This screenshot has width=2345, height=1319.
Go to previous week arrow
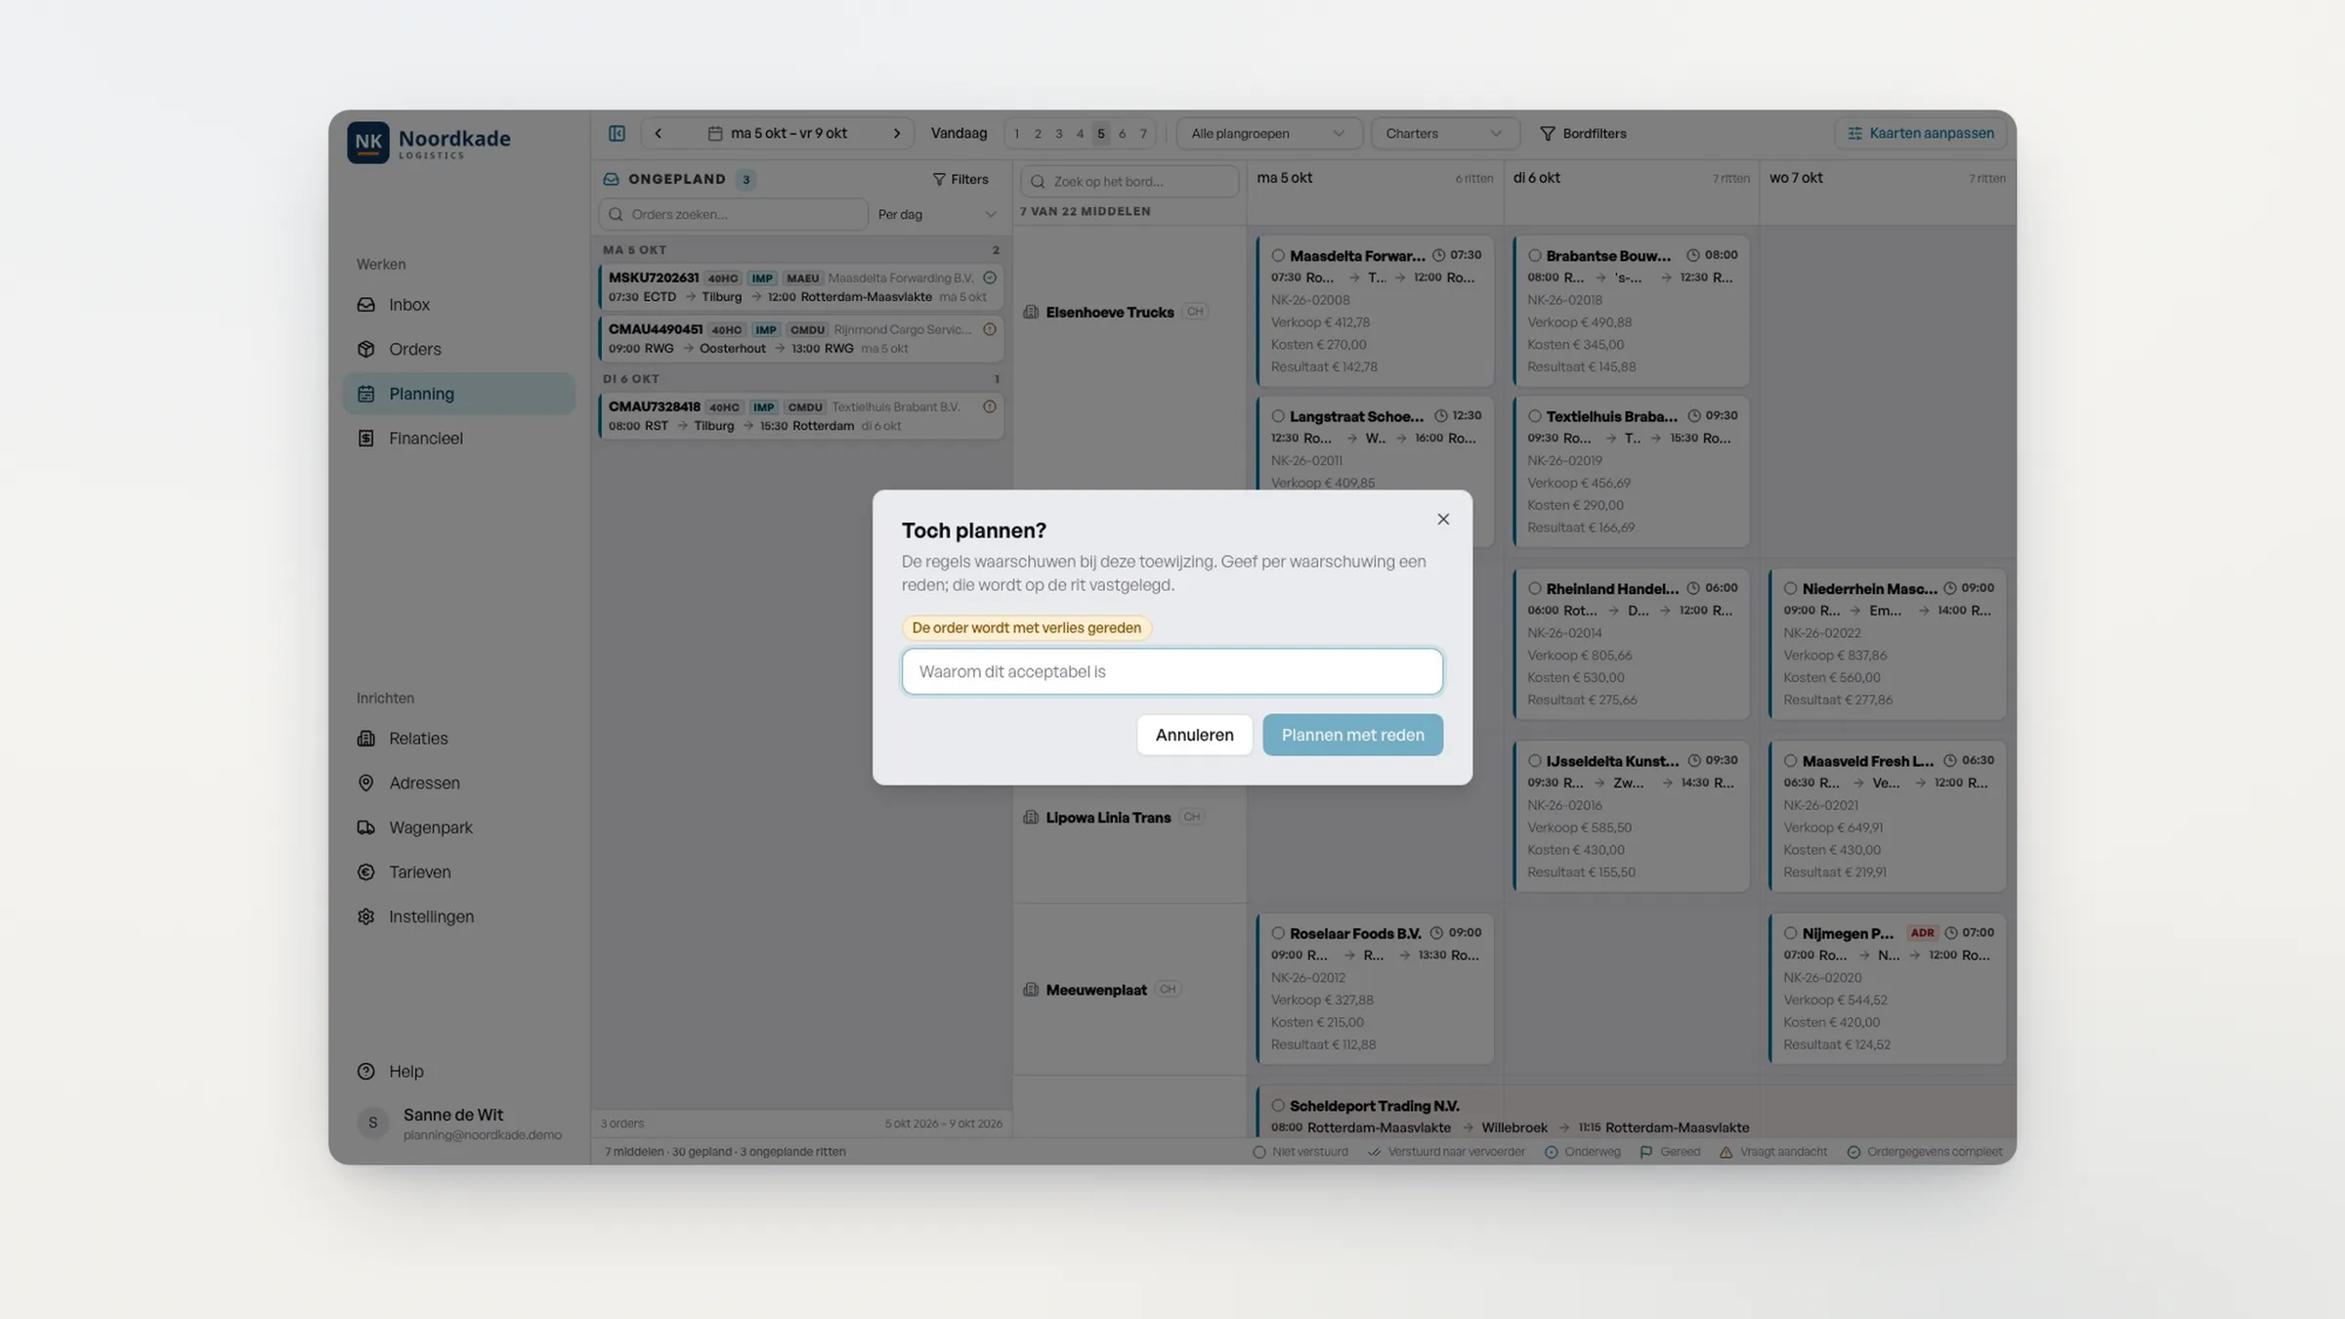(x=658, y=134)
